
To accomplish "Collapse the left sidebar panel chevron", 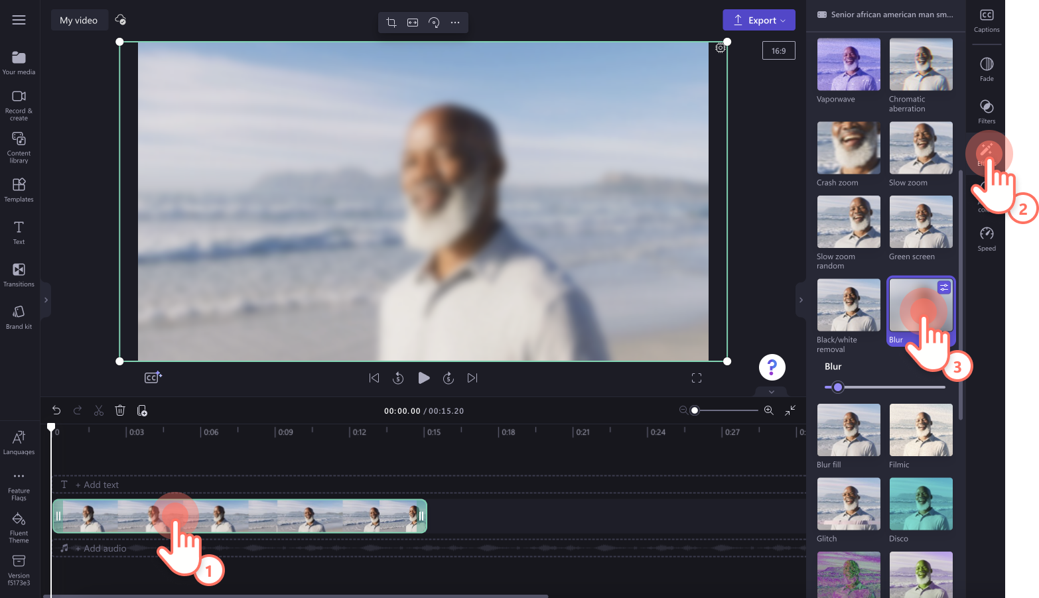I will [46, 300].
